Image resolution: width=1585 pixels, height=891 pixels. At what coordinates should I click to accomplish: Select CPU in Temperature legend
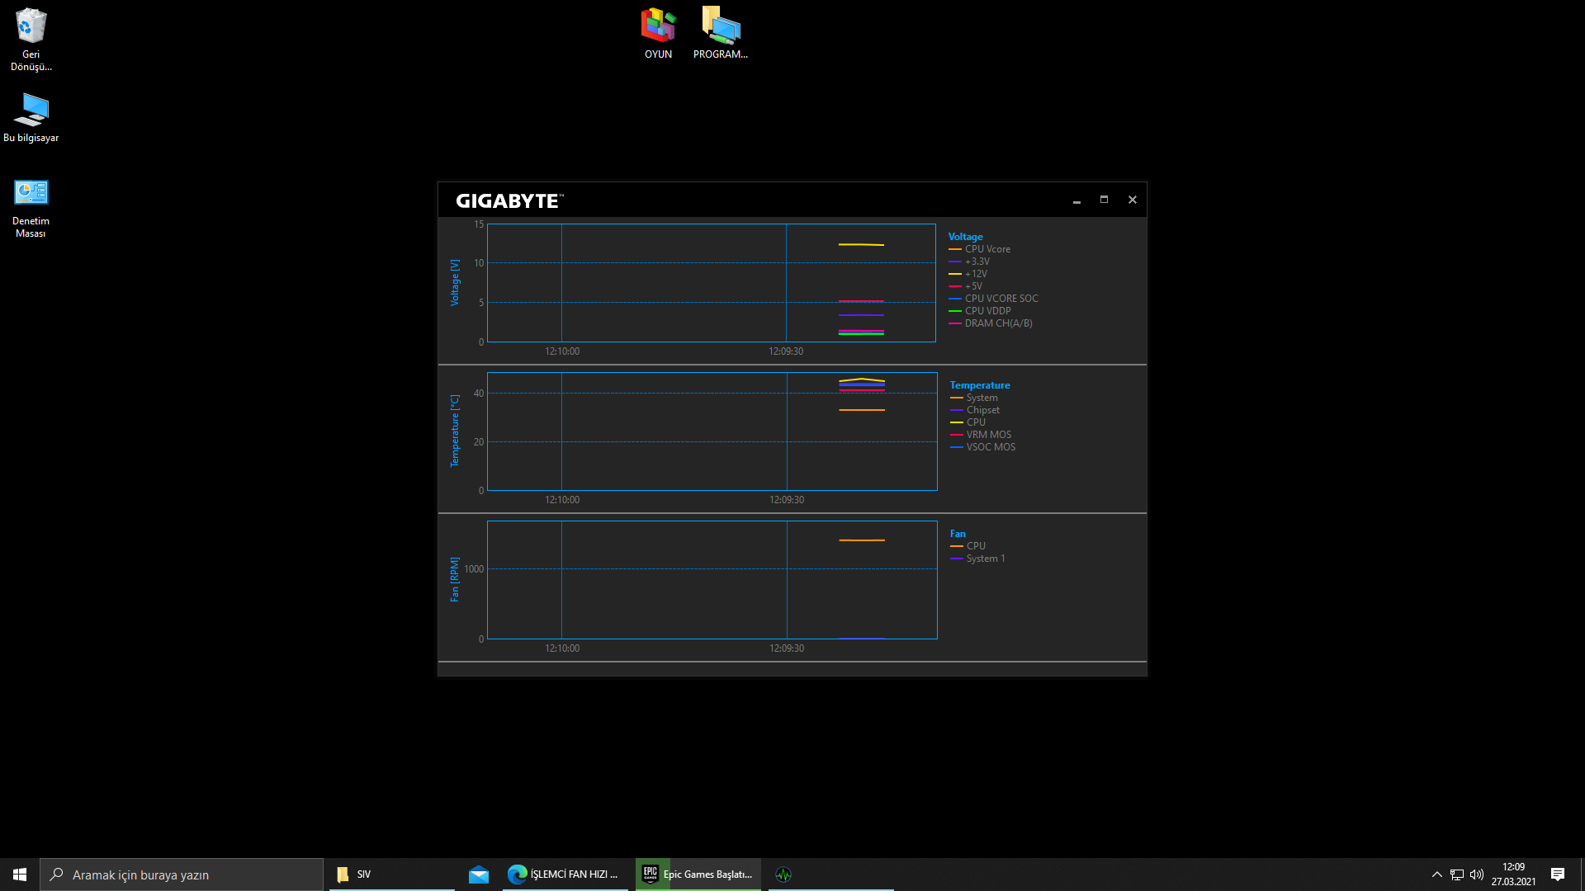click(968, 422)
